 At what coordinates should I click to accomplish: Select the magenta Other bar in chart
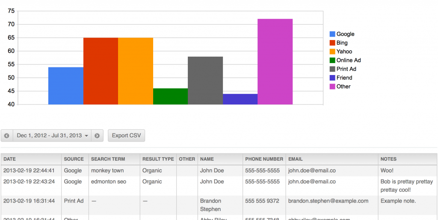(275, 61)
